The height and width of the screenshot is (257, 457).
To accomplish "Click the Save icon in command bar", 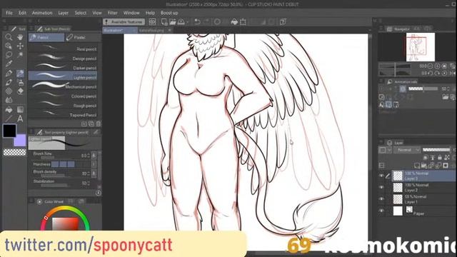I will [x=181, y=22].
